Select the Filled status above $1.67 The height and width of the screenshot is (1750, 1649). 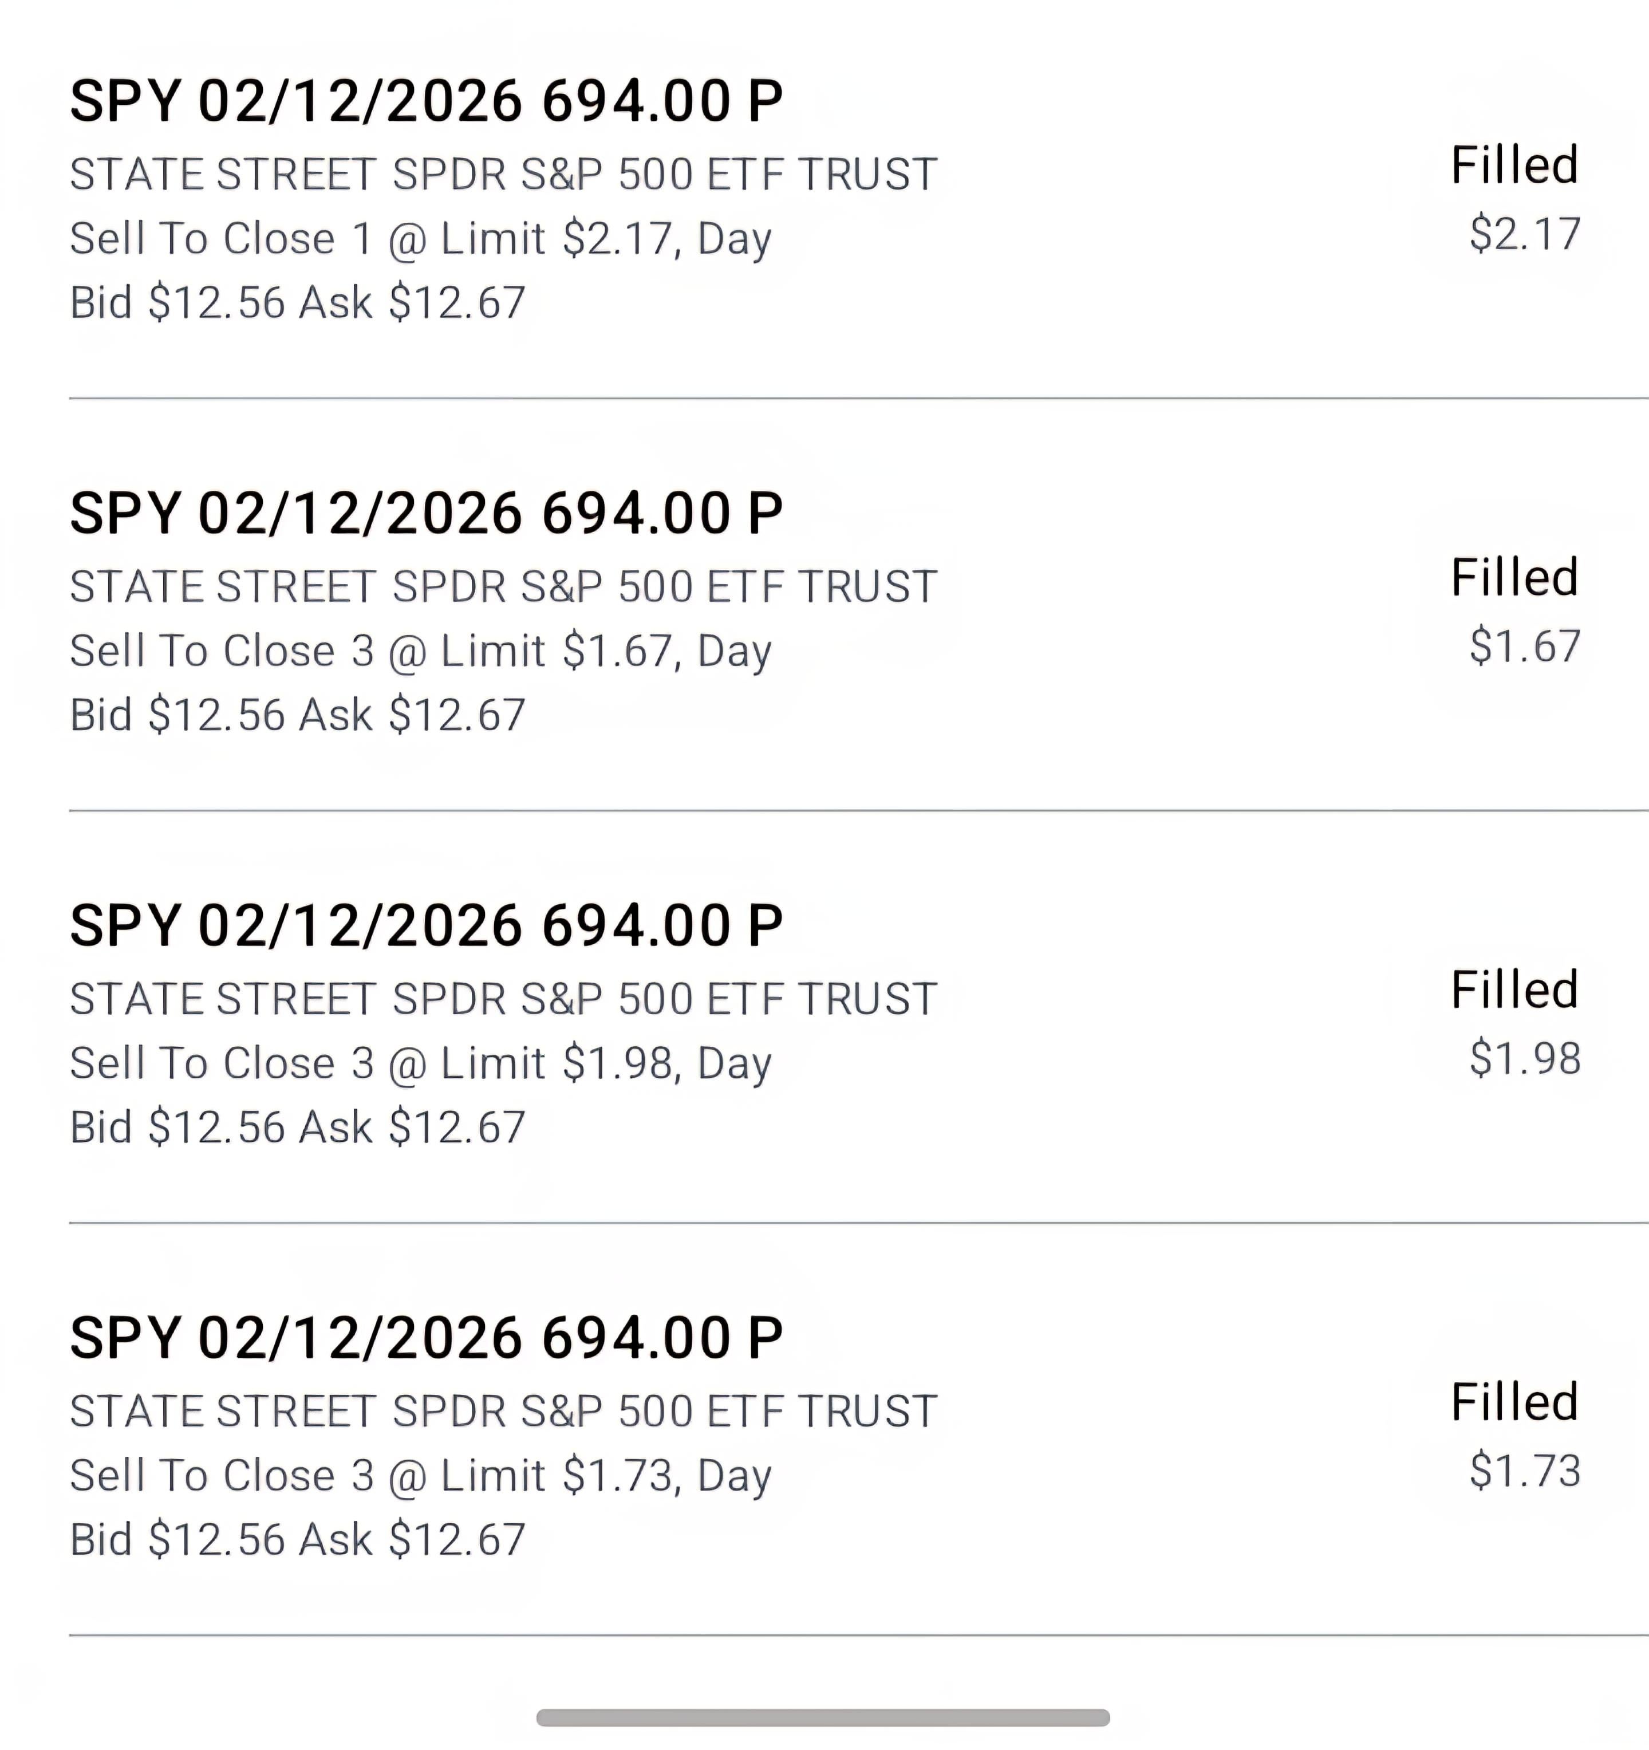1513,578
